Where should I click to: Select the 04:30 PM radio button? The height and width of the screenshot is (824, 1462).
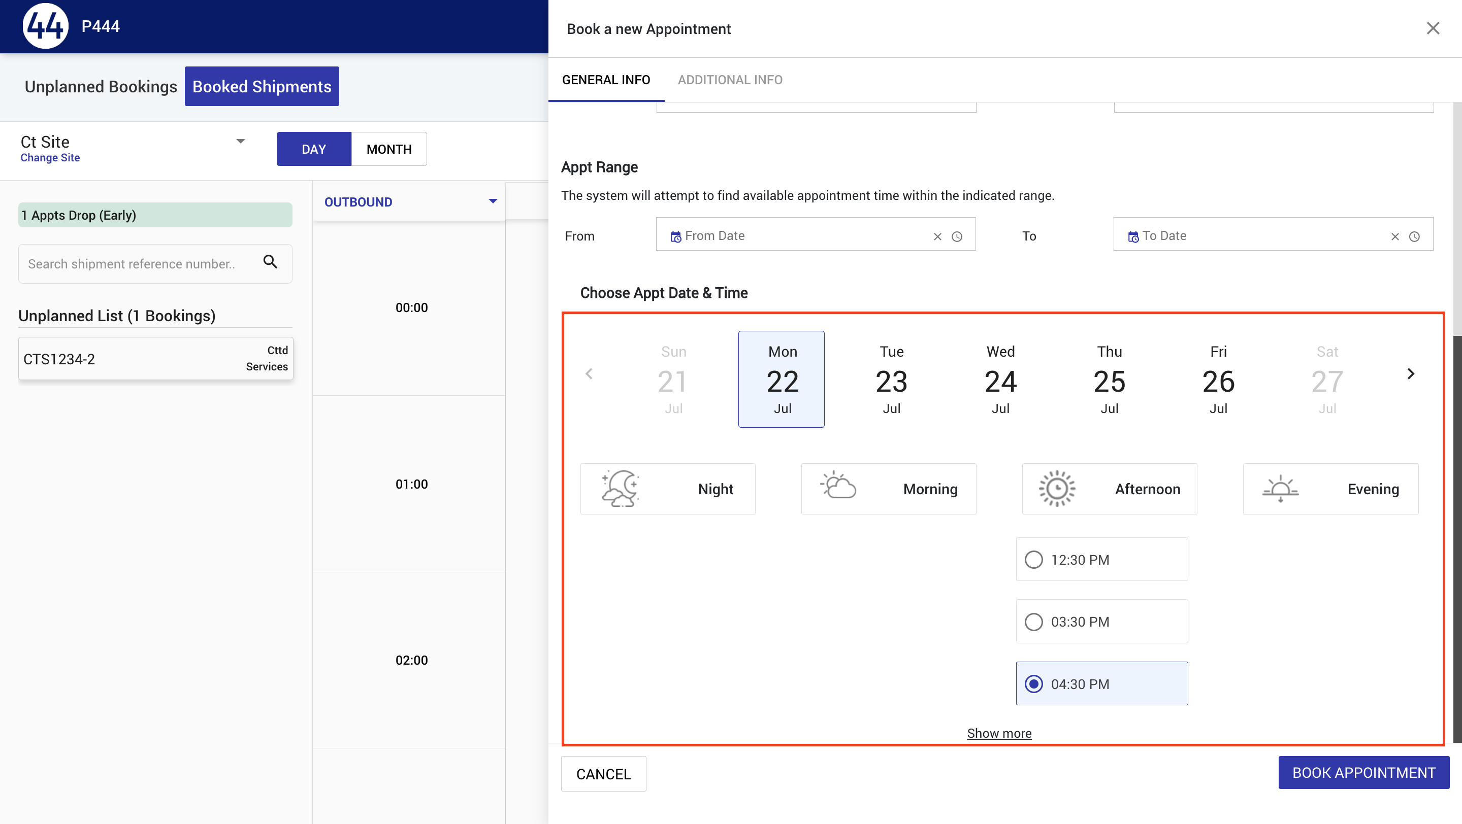(1033, 684)
